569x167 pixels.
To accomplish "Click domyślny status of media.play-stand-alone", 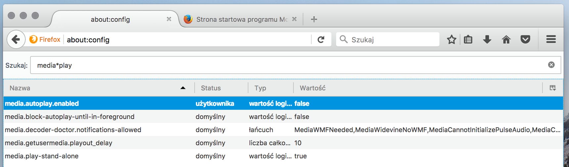I will [x=210, y=156].
